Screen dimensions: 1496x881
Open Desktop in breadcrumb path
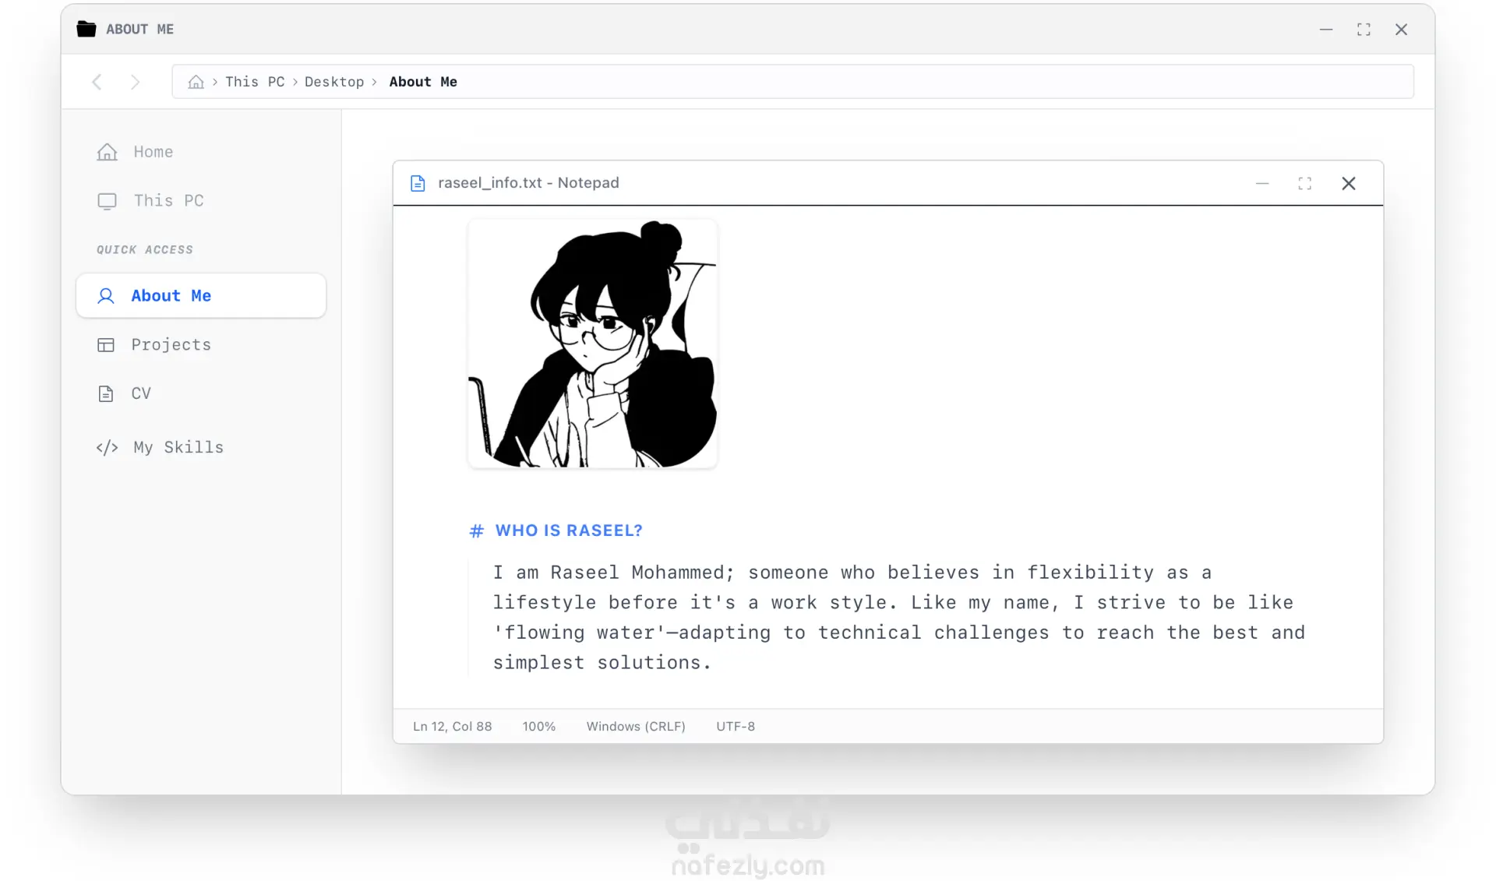334,82
